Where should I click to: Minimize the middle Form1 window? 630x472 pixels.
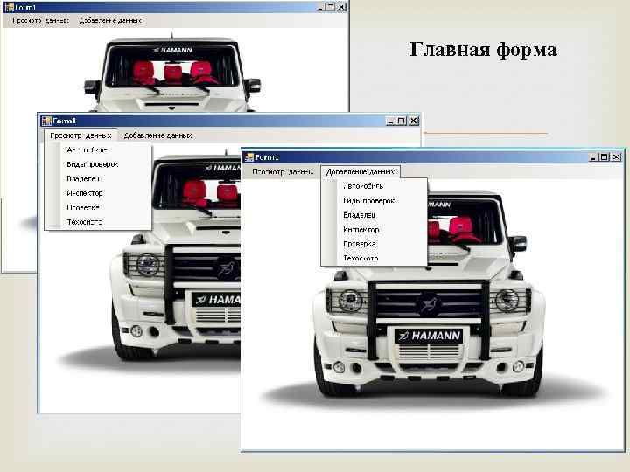389,121
